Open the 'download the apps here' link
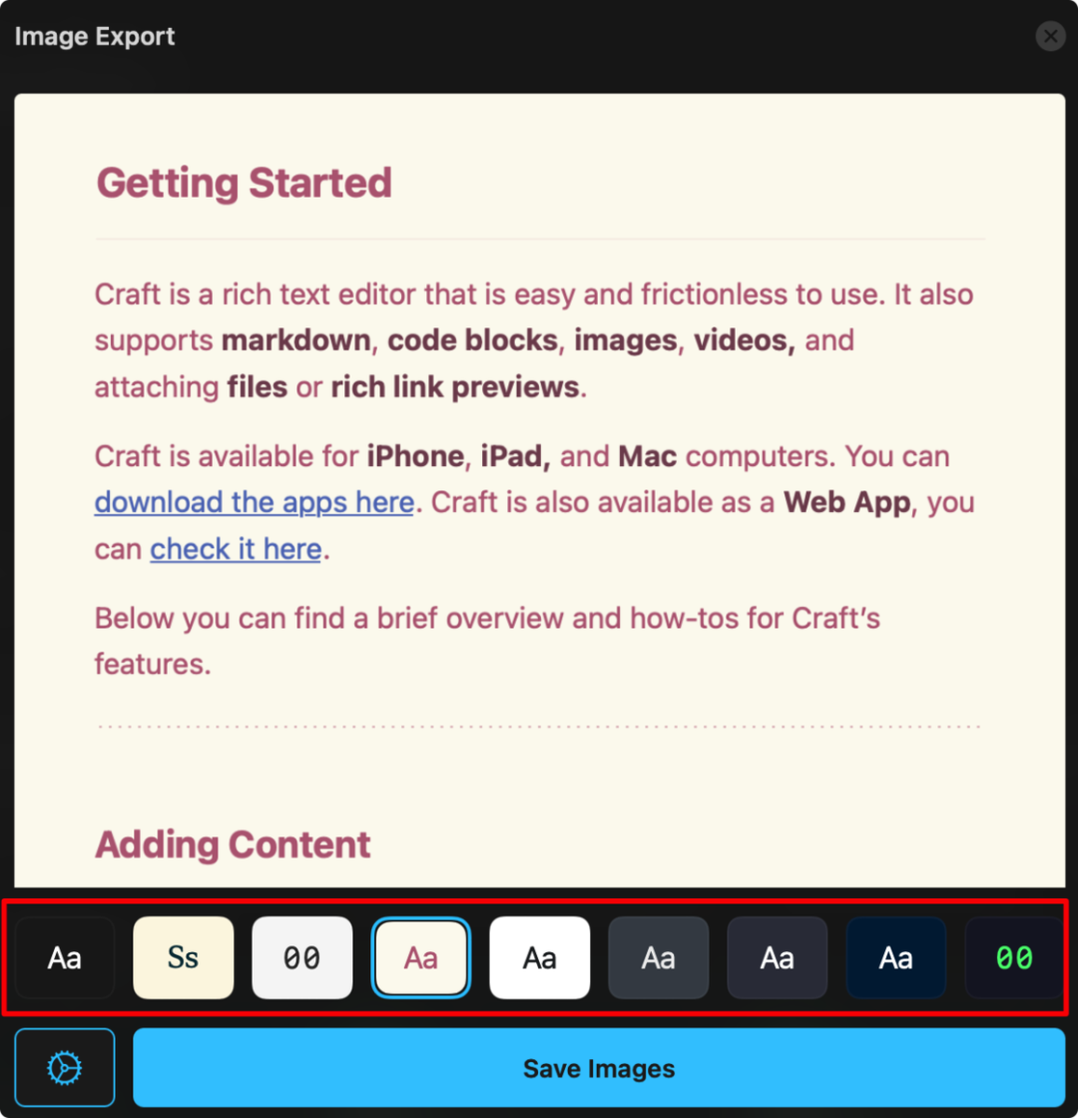Image resolution: width=1078 pixels, height=1118 pixels. pyautogui.click(x=255, y=502)
